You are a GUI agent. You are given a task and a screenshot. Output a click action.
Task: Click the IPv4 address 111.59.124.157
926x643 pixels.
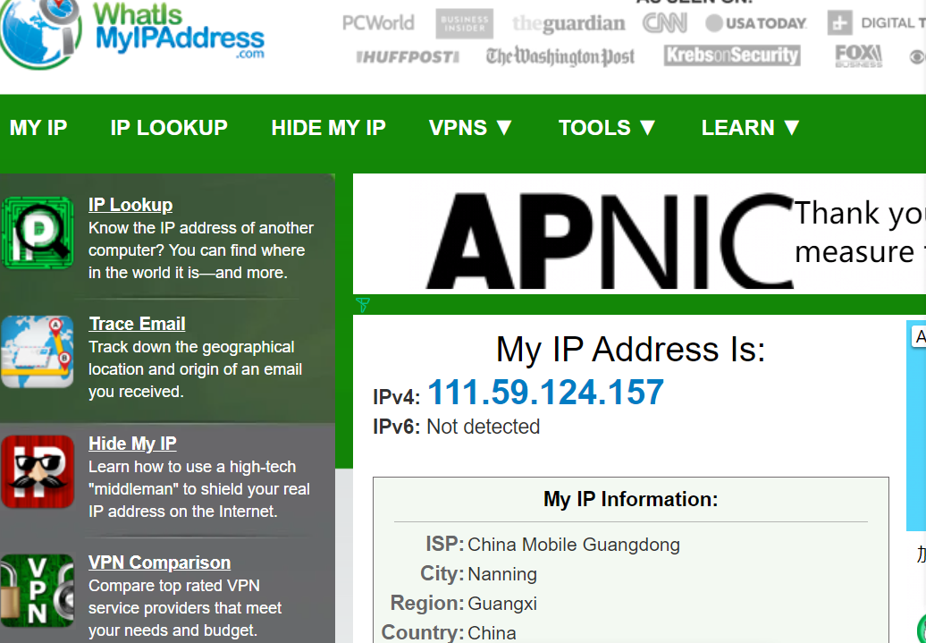tap(545, 393)
